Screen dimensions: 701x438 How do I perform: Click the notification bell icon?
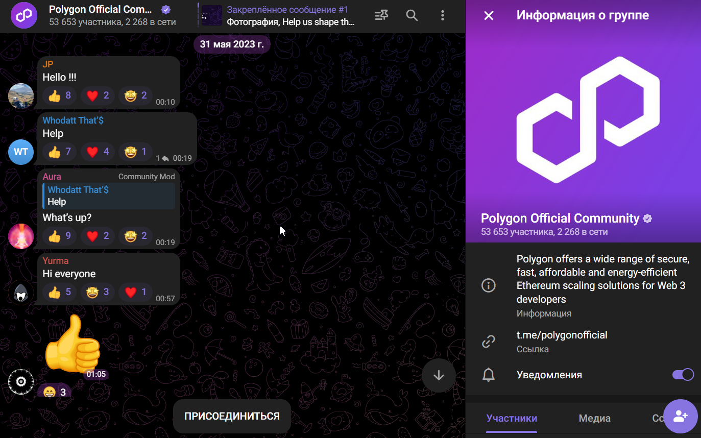click(x=489, y=375)
